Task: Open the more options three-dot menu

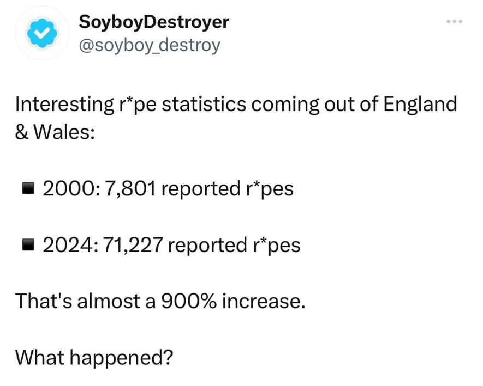Action: click(455, 22)
